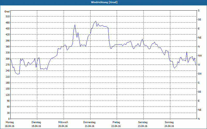Click the date 24.04.16

[x=169, y=126]
